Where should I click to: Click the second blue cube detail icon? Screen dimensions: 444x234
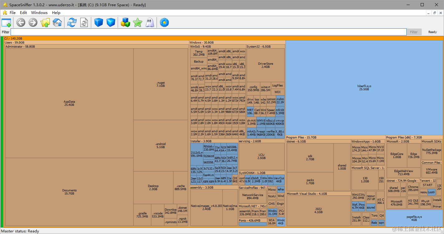pos(111,22)
